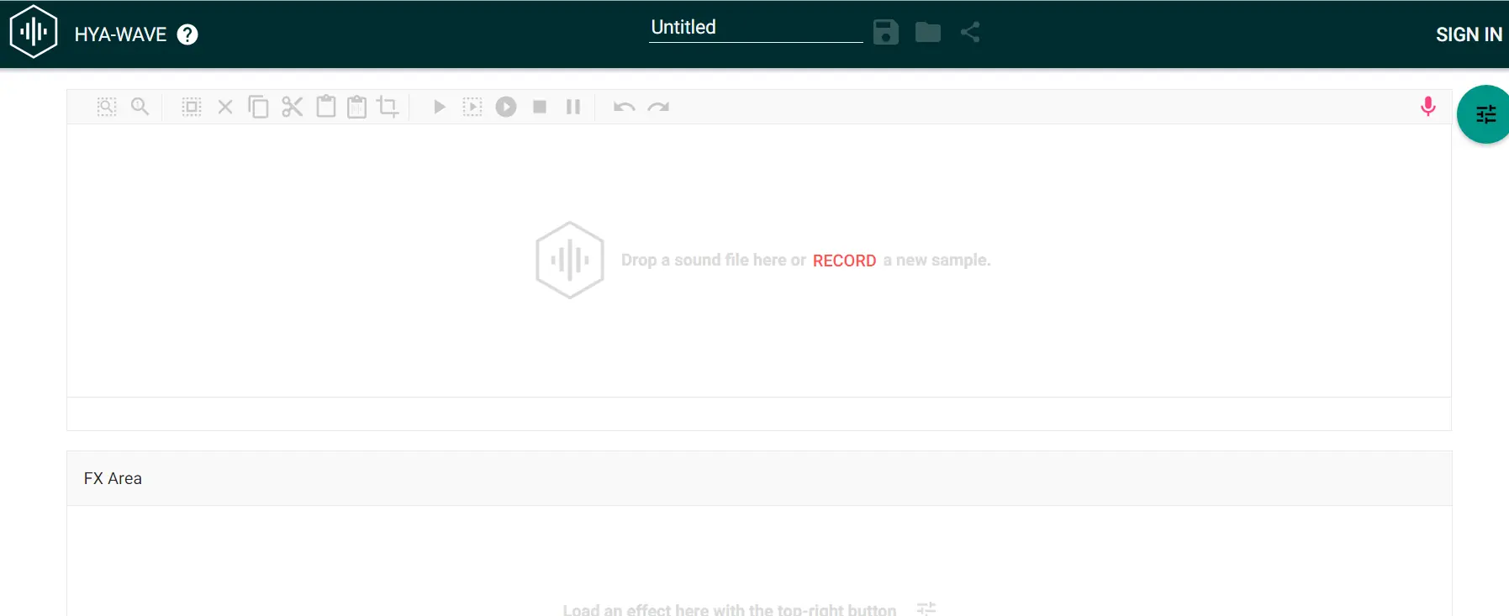Open library with the folder icon

928,32
